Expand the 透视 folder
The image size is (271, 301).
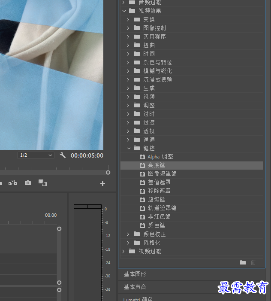click(x=128, y=131)
